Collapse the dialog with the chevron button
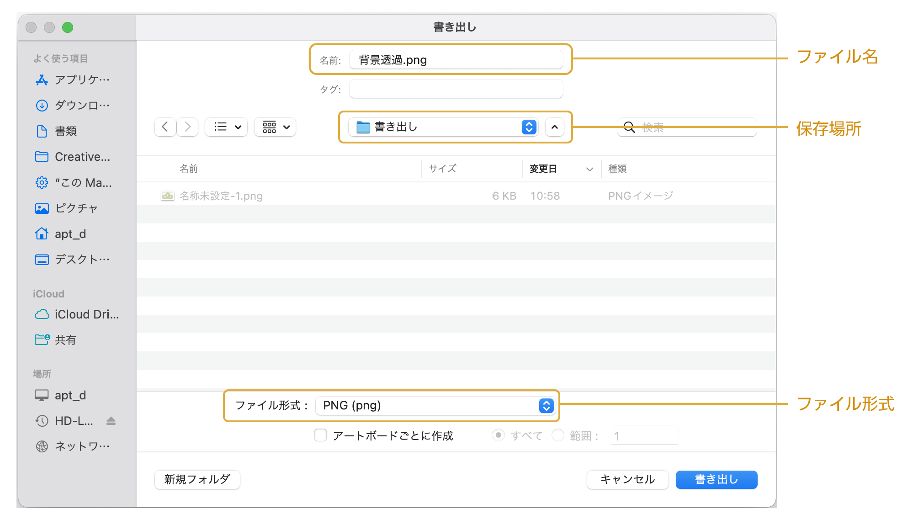 [555, 127]
